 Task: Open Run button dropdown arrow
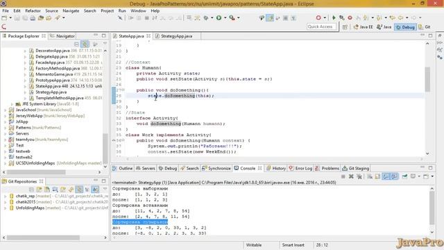click(x=225, y=18)
